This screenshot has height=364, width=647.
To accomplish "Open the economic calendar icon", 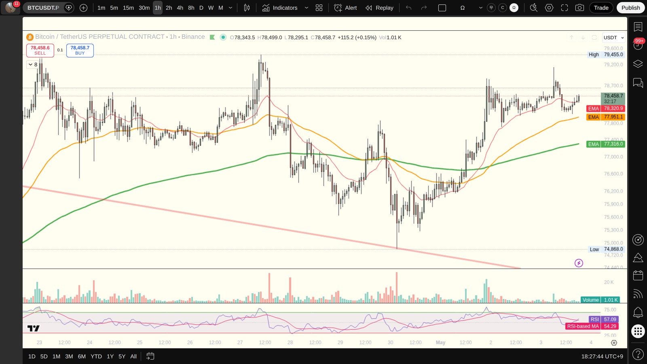I will 638,275.
